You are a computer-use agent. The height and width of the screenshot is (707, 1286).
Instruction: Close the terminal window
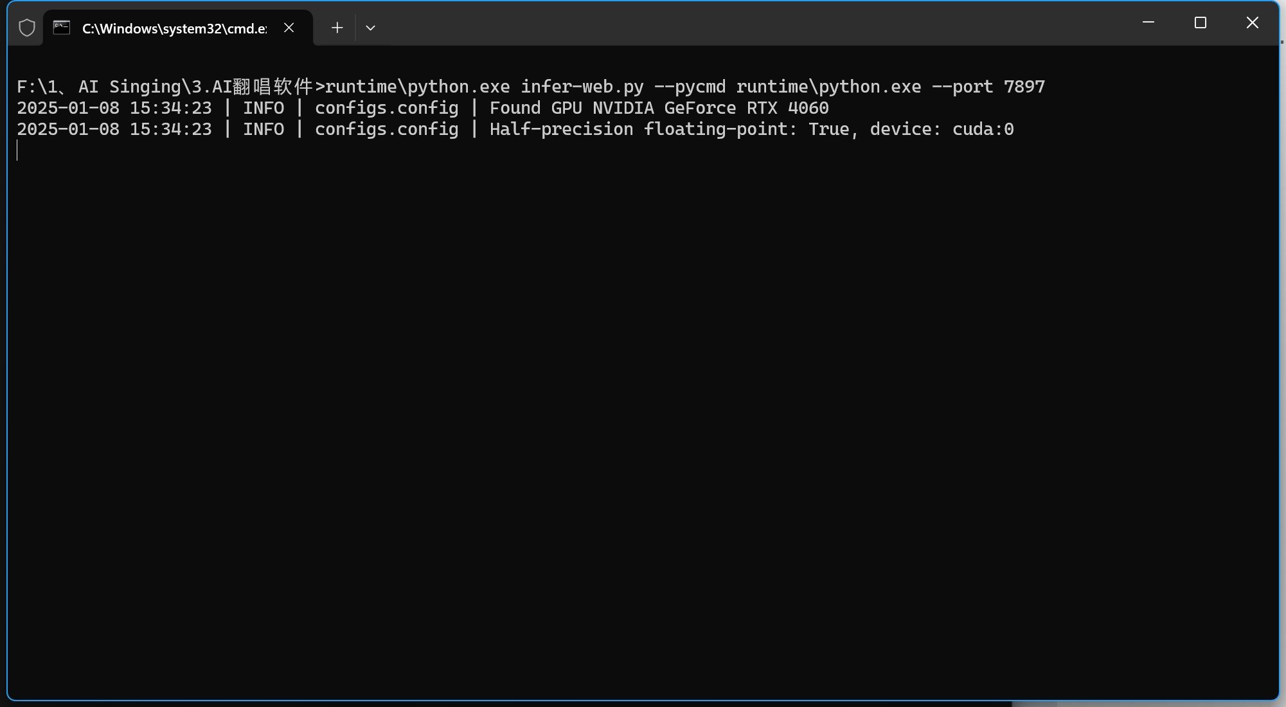[1252, 22]
